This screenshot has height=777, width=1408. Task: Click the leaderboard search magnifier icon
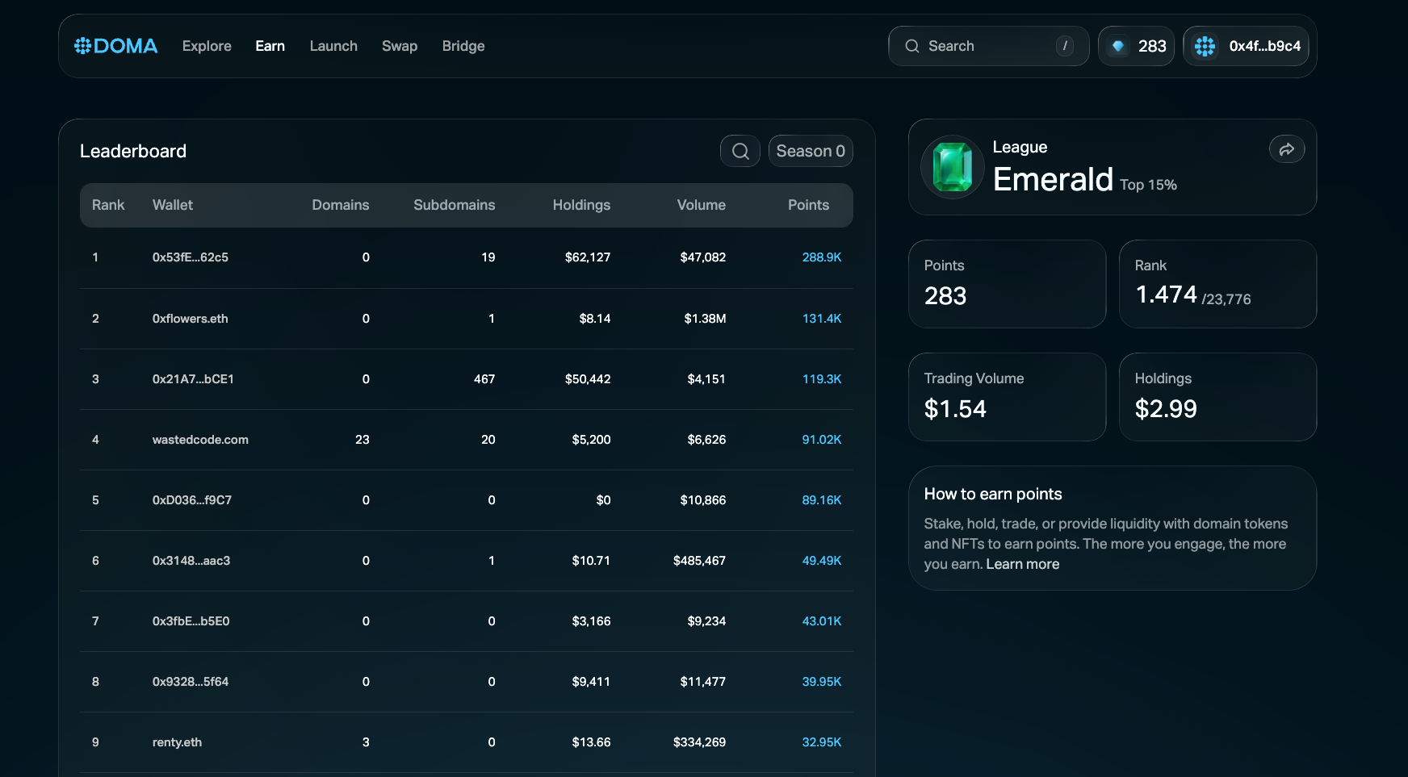pos(740,151)
